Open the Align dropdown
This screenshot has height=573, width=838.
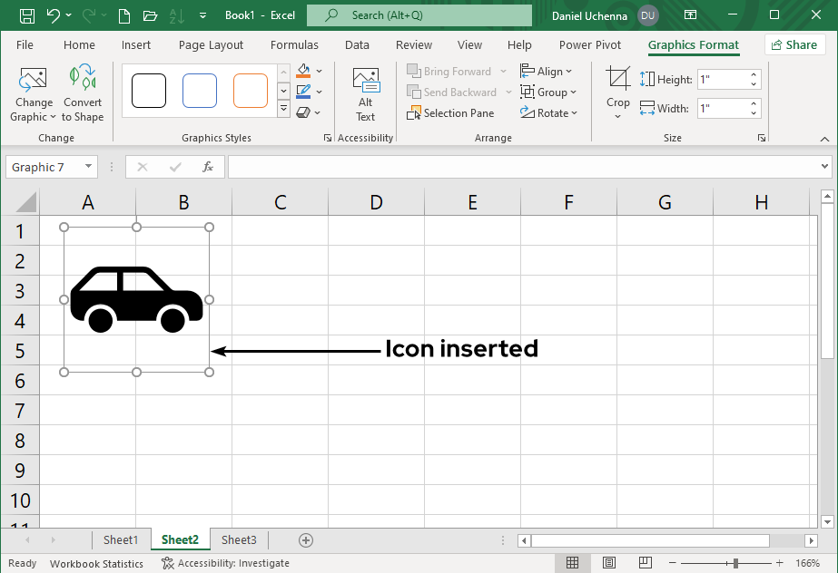[x=547, y=71]
